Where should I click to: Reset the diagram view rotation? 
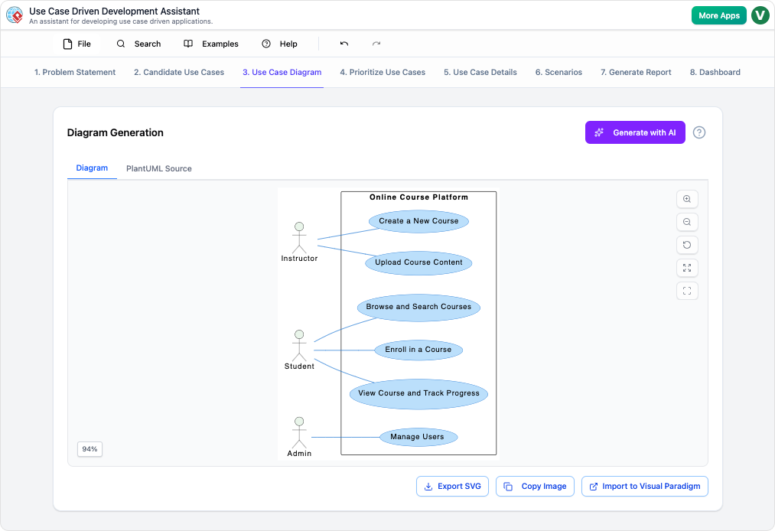click(686, 245)
